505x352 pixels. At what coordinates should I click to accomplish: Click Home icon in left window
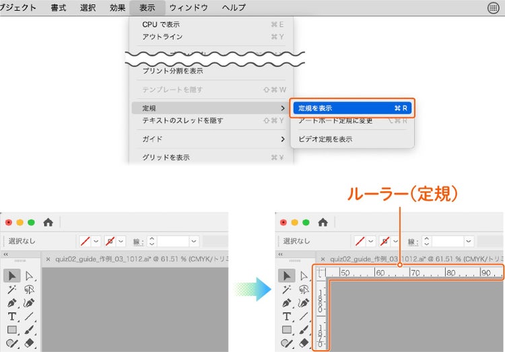(48, 222)
